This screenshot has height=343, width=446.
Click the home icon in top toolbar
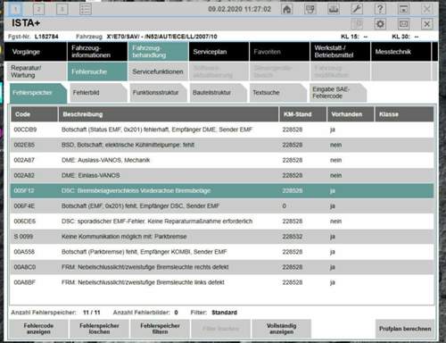[x=286, y=9]
